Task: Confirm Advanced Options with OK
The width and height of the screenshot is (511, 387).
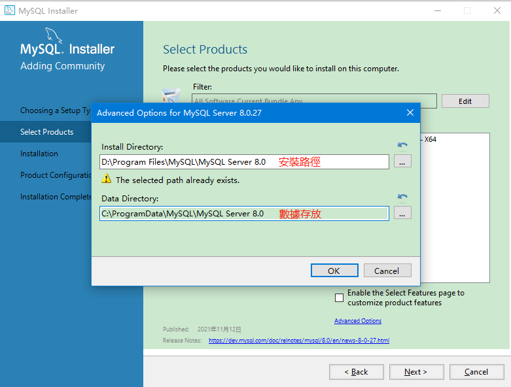Action: (334, 271)
